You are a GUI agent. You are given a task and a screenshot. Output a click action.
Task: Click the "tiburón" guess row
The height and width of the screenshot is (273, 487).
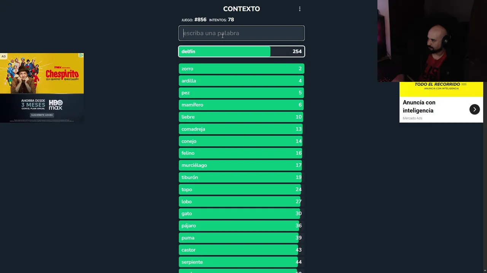[x=241, y=177]
